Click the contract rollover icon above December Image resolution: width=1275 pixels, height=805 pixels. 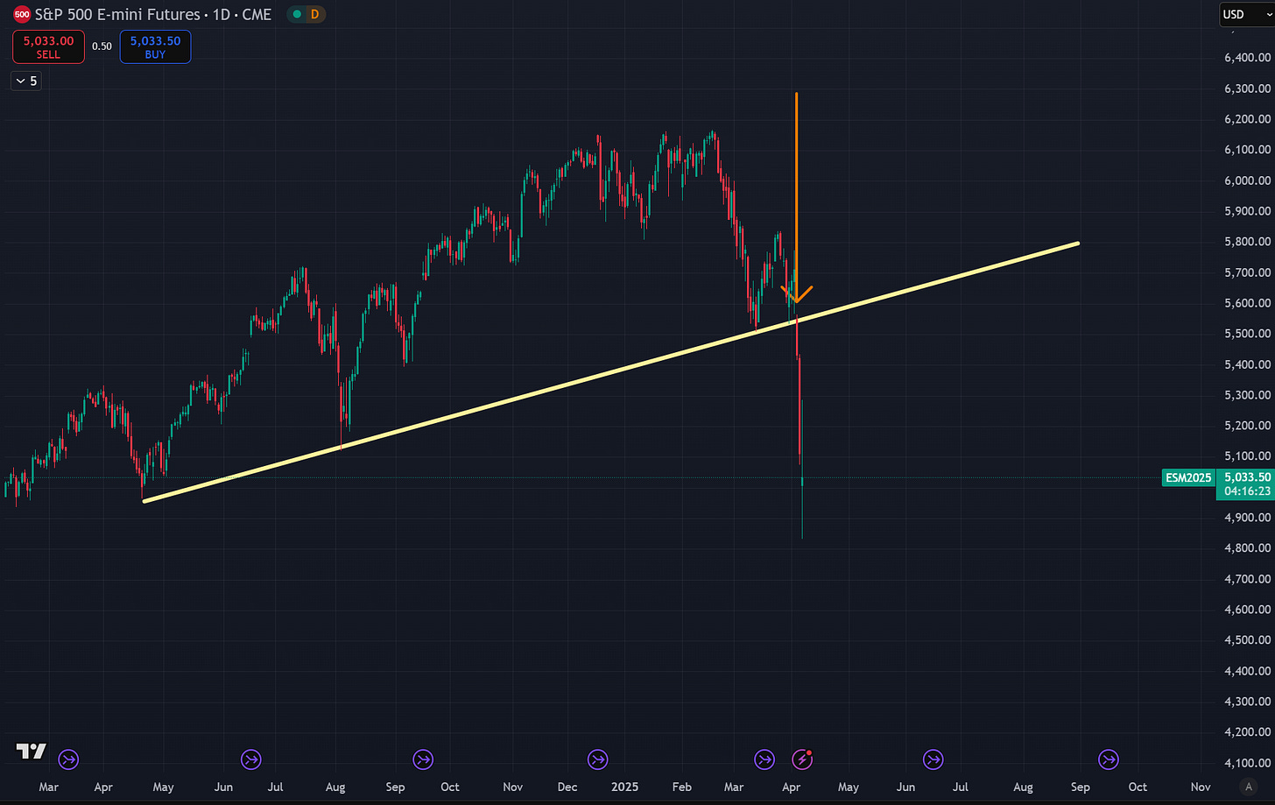[x=597, y=759]
